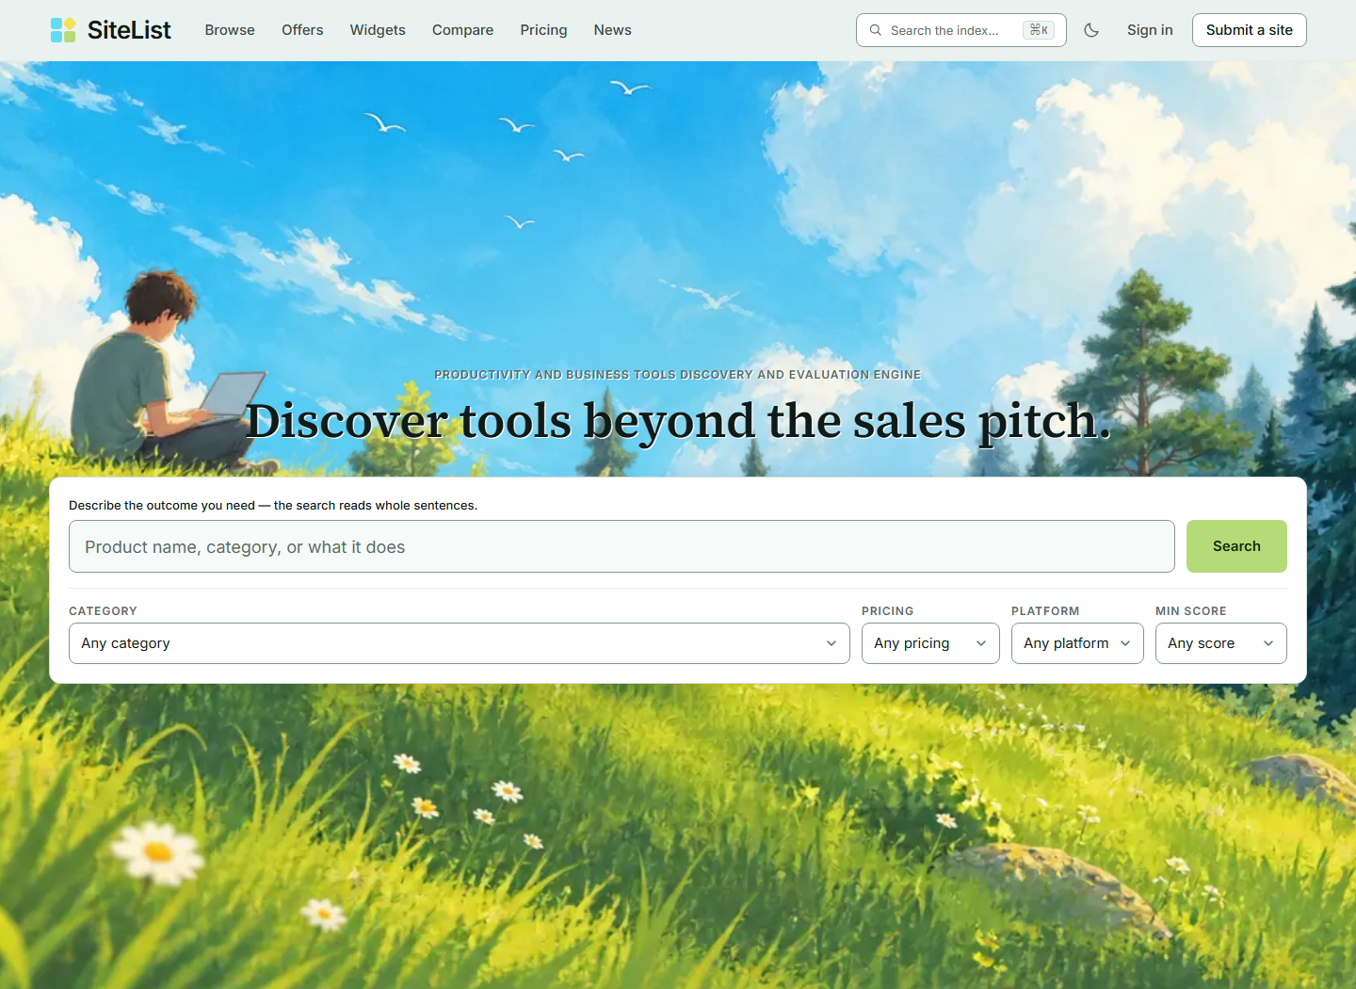
Task: Click the PLATFORM field label
Action: (1045, 611)
